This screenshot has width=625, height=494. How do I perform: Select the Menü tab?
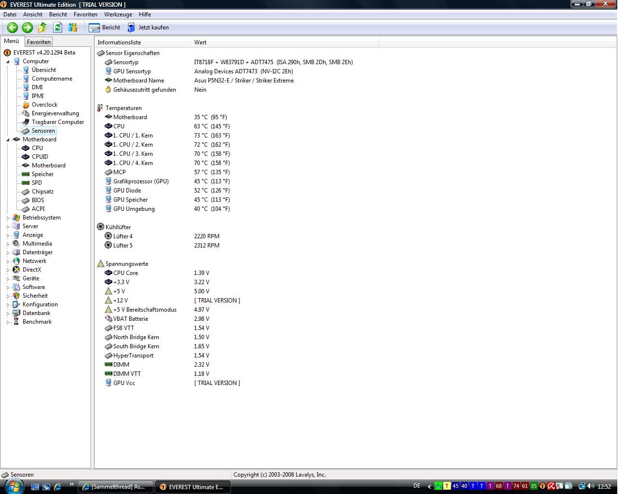pos(12,41)
